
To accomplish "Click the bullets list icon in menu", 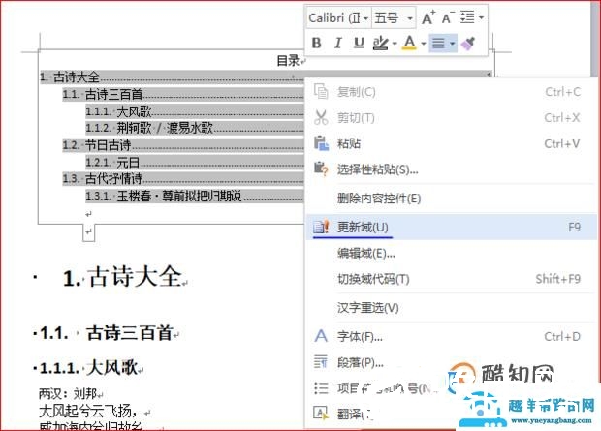I will click(x=321, y=388).
